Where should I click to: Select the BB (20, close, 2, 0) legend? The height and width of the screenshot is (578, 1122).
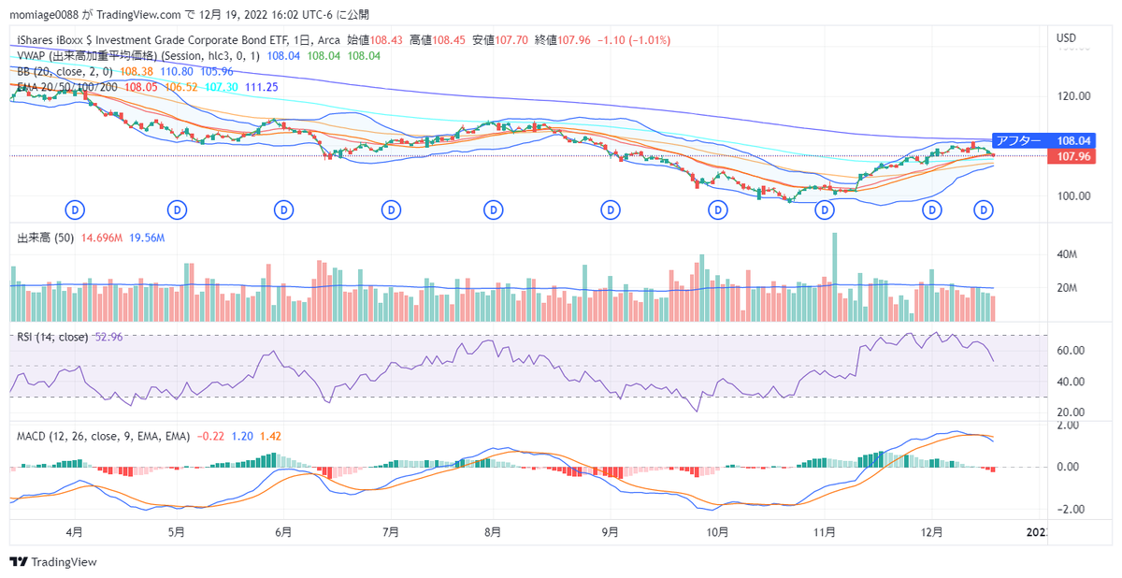click(65, 71)
